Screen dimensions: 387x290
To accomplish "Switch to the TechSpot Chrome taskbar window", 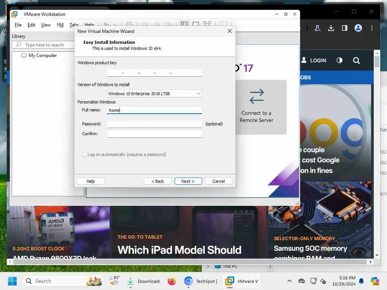I will tap(201, 281).
